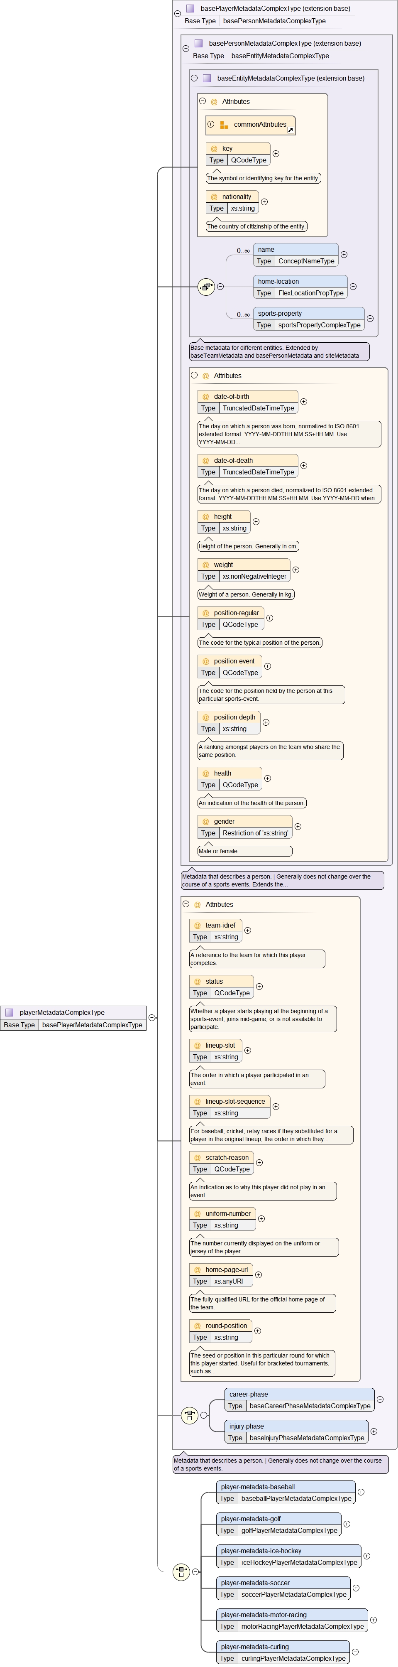
Task: Collapse the basePersonMetadataComplexType extension box
Action: click(186, 48)
